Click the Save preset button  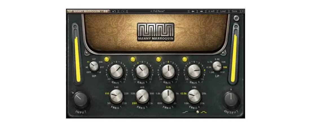[235, 12]
